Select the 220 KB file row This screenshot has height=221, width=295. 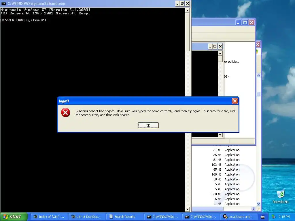pyautogui.click(x=224, y=194)
